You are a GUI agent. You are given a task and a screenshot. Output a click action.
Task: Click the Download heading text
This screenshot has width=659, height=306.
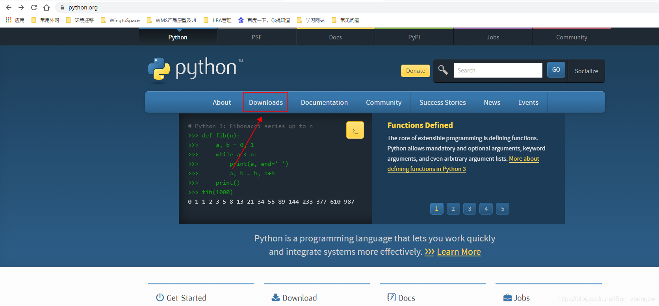[299, 298]
